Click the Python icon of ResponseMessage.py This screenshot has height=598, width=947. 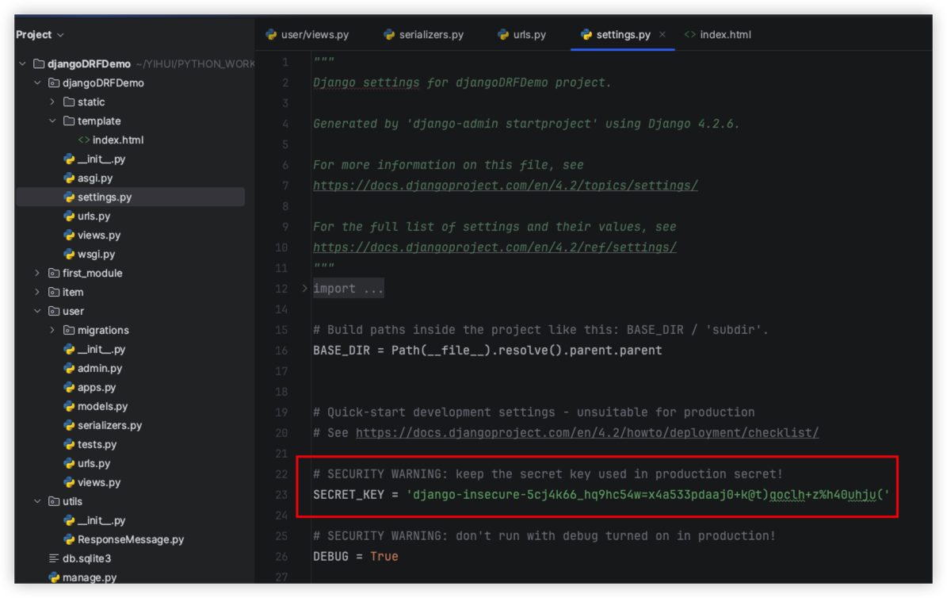tap(69, 539)
